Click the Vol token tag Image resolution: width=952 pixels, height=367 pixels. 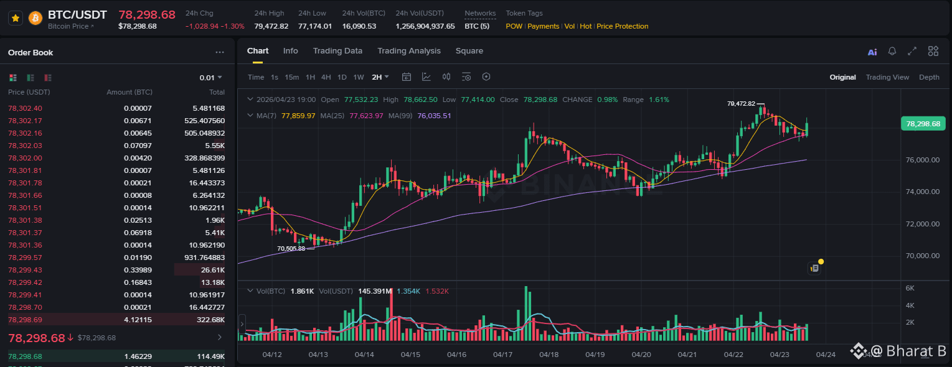click(x=570, y=26)
